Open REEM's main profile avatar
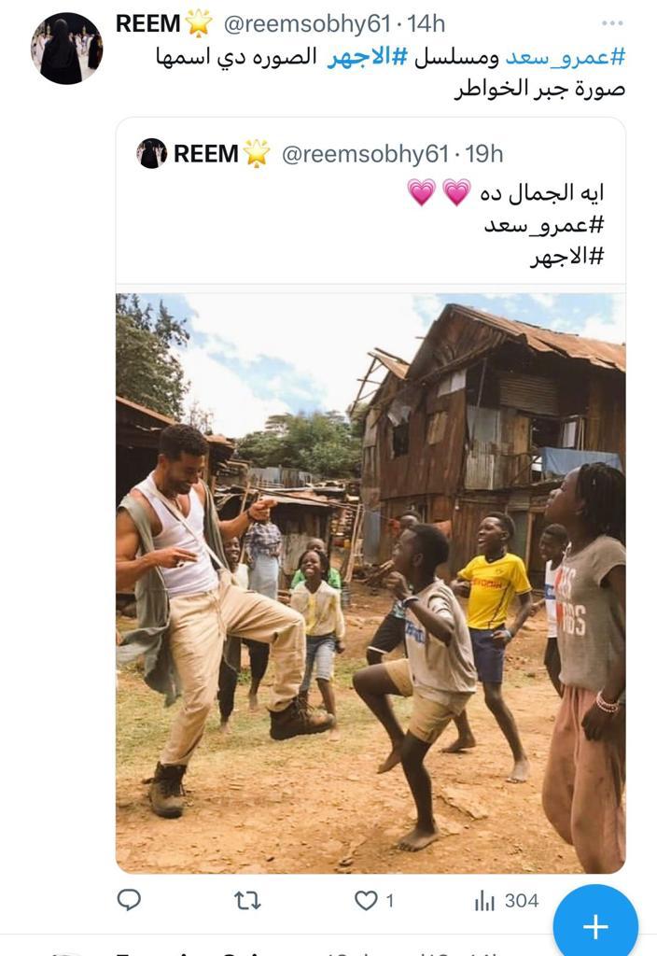The height and width of the screenshot is (956, 657). [67, 49]
